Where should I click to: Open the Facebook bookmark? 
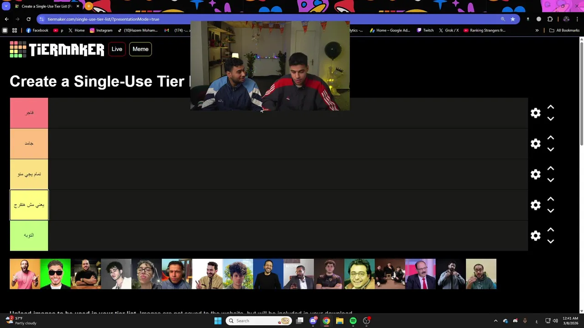pos(37,31)
